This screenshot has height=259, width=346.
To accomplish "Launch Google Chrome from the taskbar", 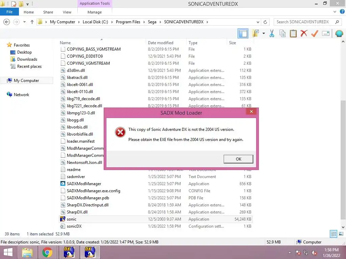I will (47, 252).
